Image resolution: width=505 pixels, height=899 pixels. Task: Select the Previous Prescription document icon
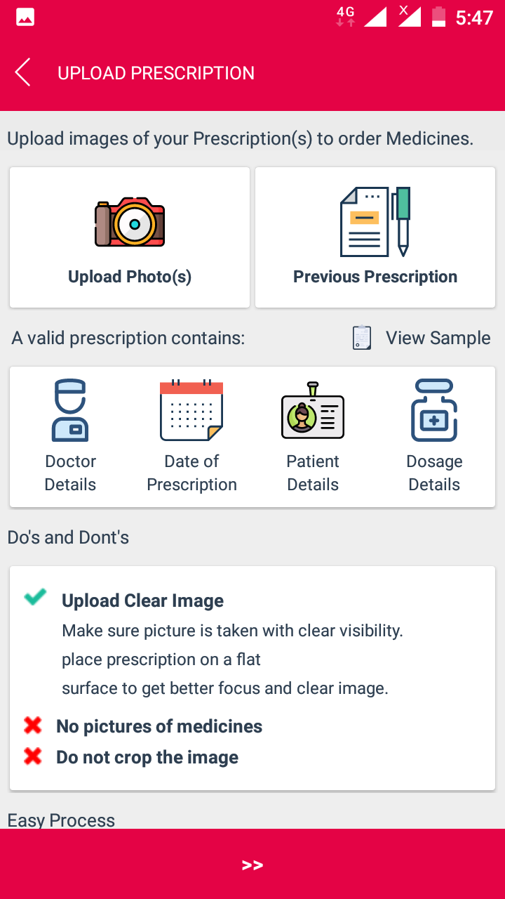point(375,221)
